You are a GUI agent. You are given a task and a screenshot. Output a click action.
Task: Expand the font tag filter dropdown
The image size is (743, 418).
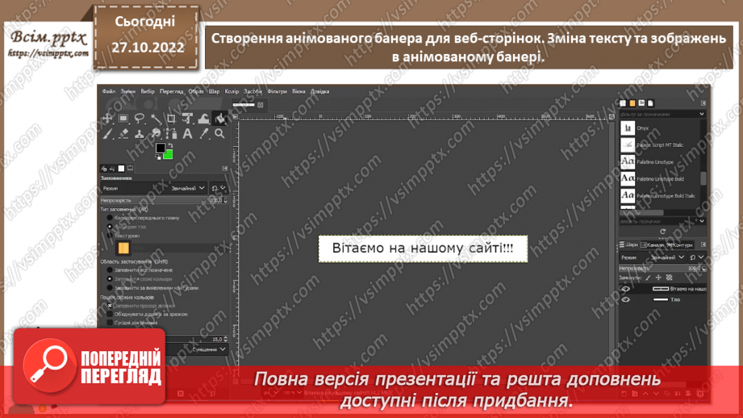click(x=701, y=115)
